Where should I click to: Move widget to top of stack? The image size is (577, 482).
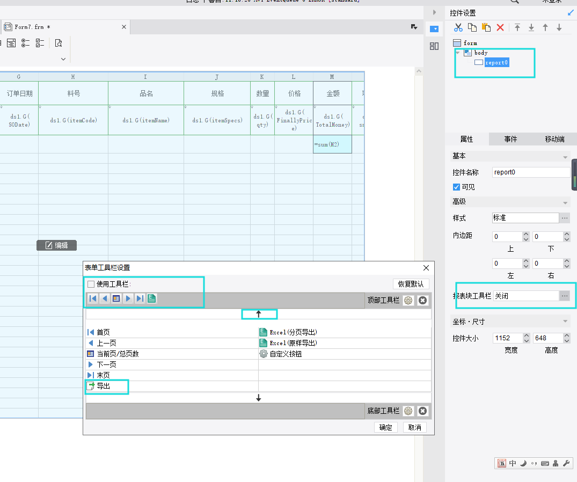517,27
